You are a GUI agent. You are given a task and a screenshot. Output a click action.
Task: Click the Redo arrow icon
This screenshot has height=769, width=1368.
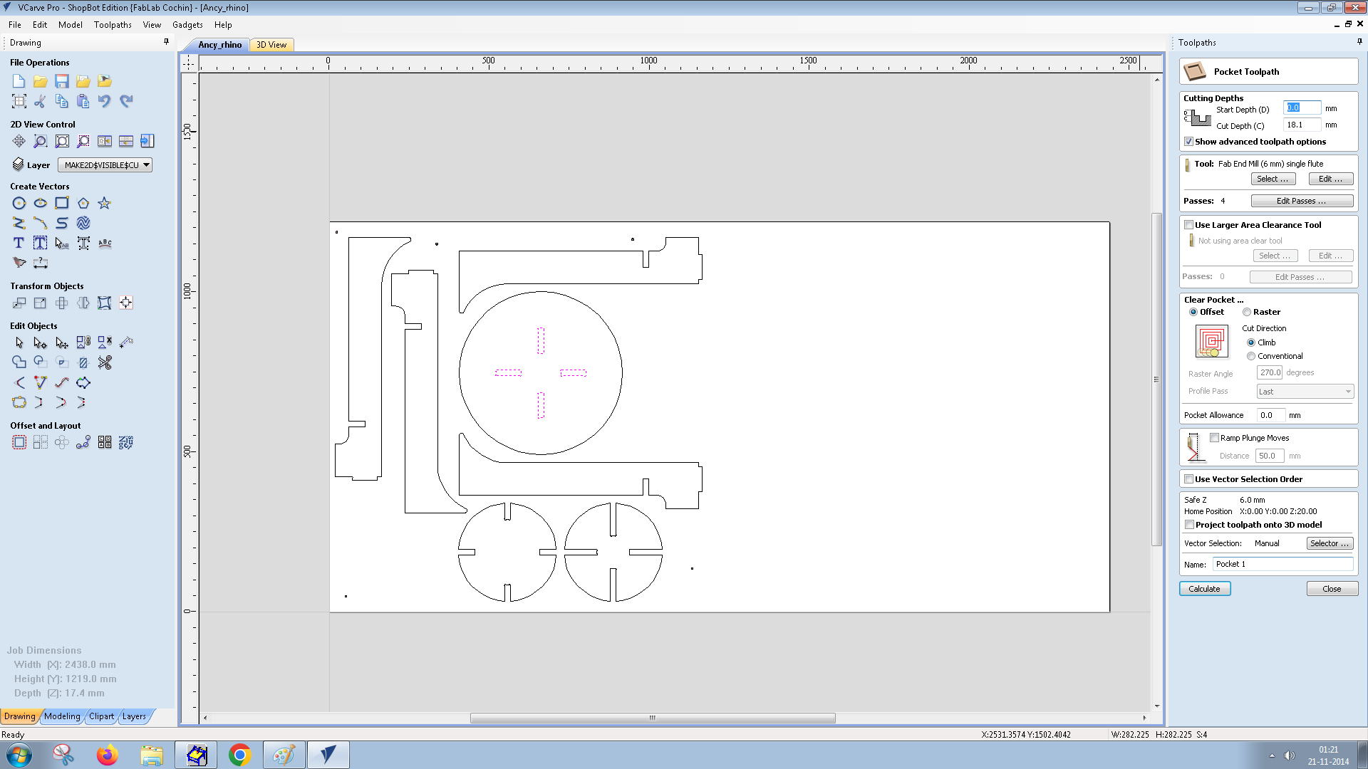tap(126, 101)
